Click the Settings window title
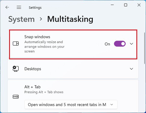The width and height of the screenshot is (146, 113). point(35,8)
